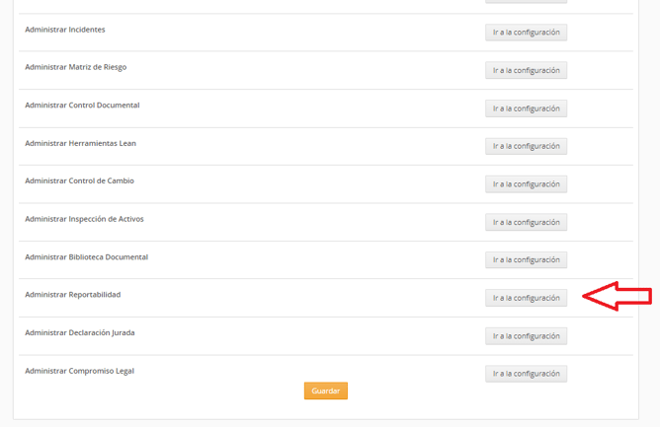Screen dimensions: 660x427
Task: Select the Administrar Compromiso Legal label
Action: 80,371
